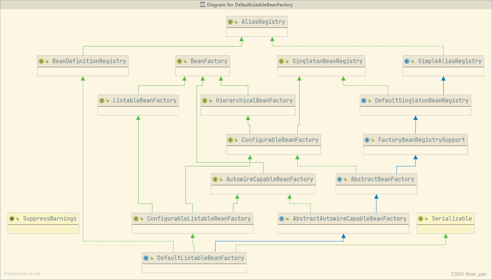
Task: Click the interface icon on BeanFactory
Action: tap(179, 61)
